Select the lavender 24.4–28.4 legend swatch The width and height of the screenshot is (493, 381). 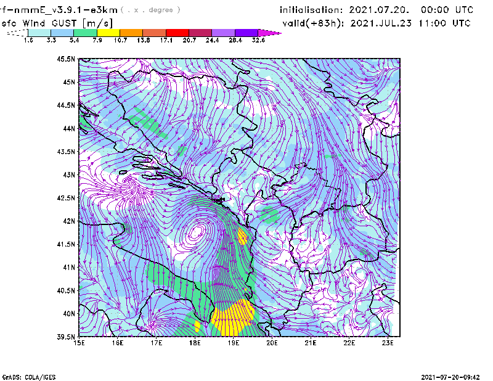[x=224, y=33]
